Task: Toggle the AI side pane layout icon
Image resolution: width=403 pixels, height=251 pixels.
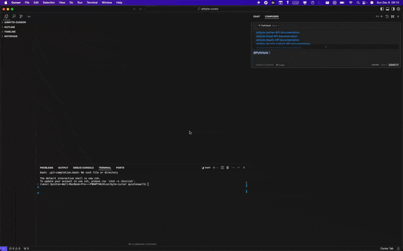Action: [393, 9]
